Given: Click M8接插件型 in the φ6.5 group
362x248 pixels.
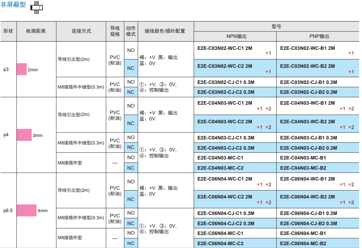Looking at the screenshot, I should (x=70, y=237).
